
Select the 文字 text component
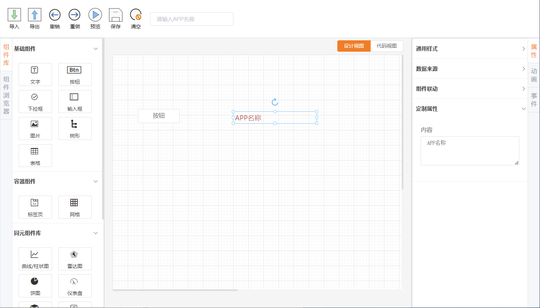35,75
